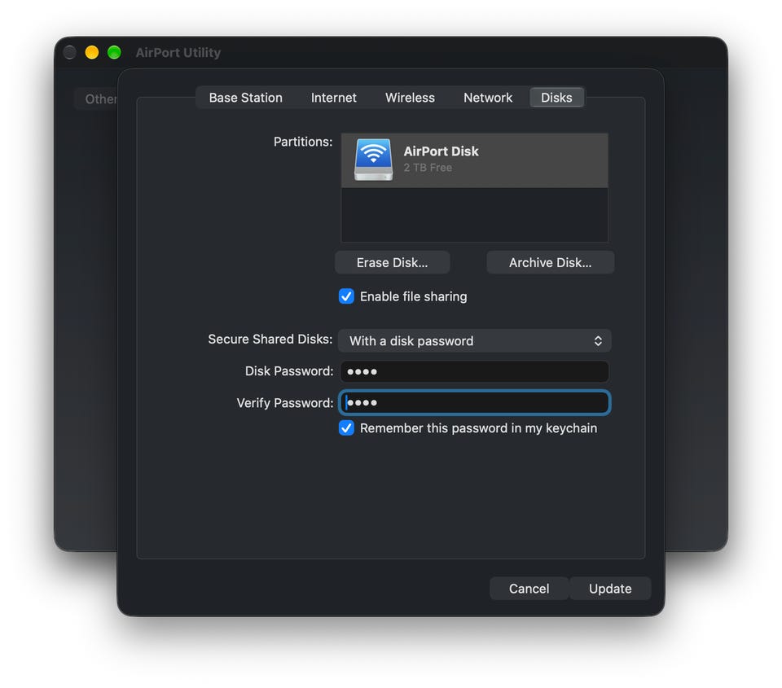Click the Disks tab
Image resolution: width=782 pixels, height=688 pixels.
[556, 98]
